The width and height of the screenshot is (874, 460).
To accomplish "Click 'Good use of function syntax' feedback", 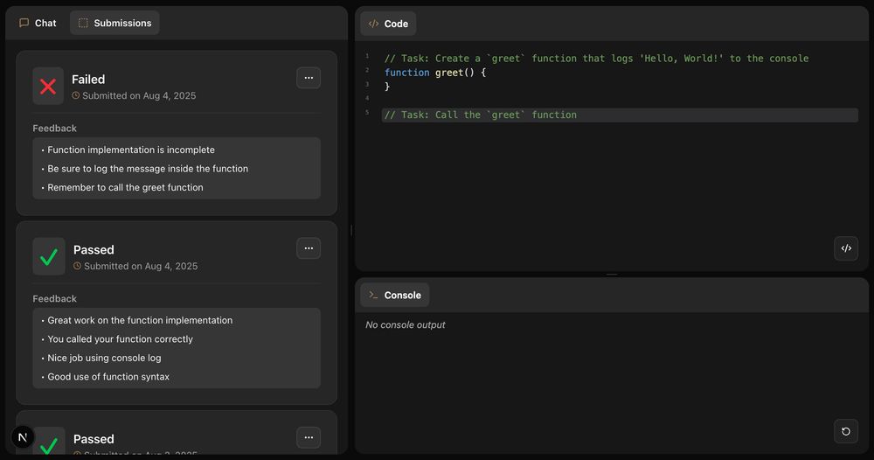I will coord(108,377).
